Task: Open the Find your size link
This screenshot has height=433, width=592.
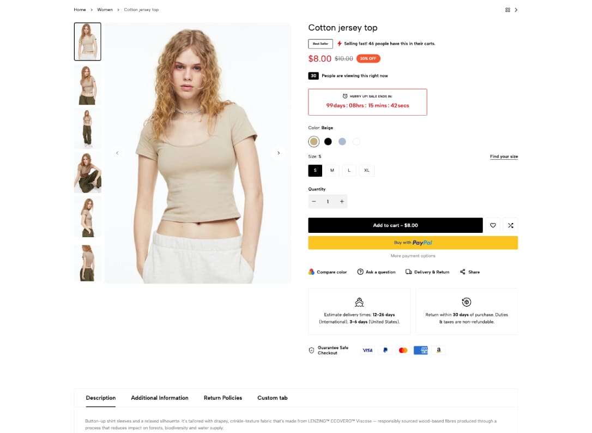Action: click(x=504, y=156)
